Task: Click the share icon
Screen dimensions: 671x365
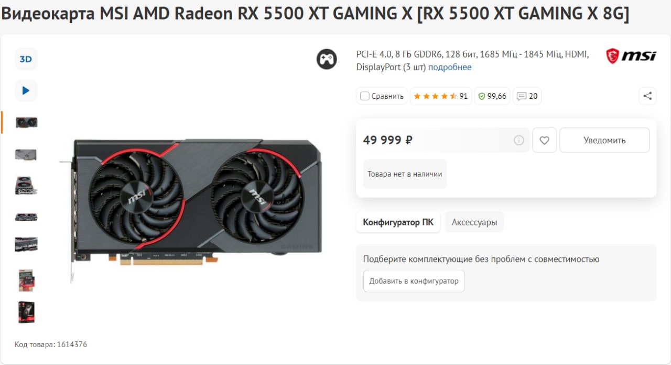Action: 647,96
